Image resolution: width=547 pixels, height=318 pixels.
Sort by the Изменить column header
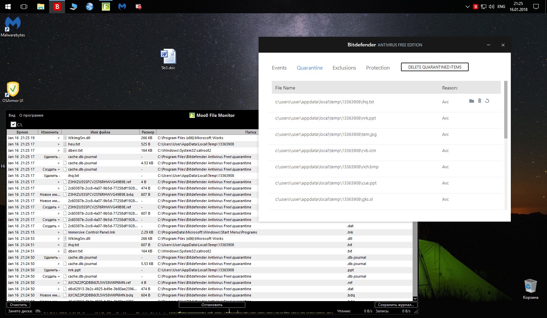click(x=50, y=132)
